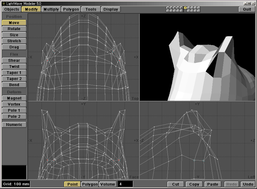The height and width of the screenshot is (189, 257).
Task: Choose the Stretch tool
Action: click(14, 41)
